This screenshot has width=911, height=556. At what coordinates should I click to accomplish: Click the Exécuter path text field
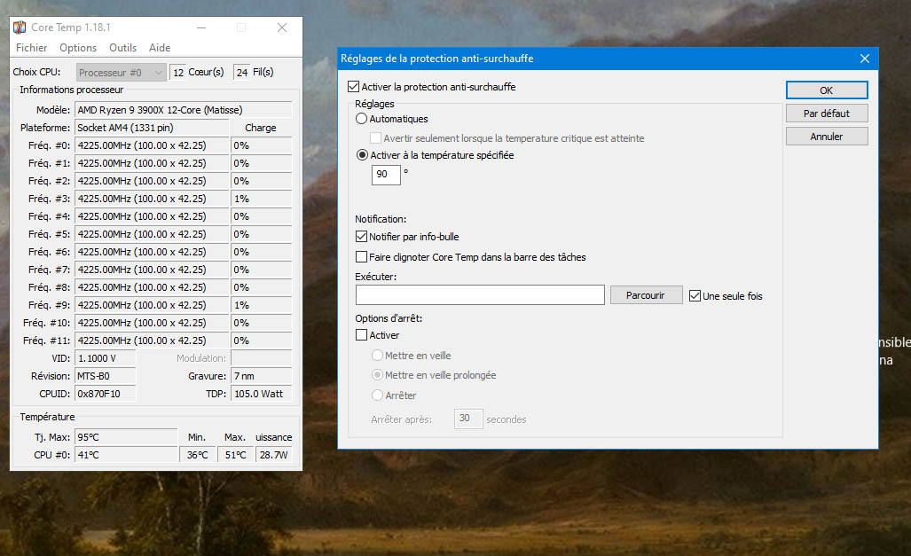coord(480,295)
